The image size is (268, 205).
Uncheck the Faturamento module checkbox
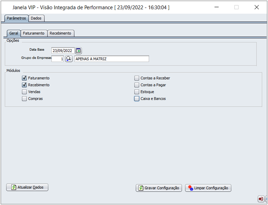24,78
